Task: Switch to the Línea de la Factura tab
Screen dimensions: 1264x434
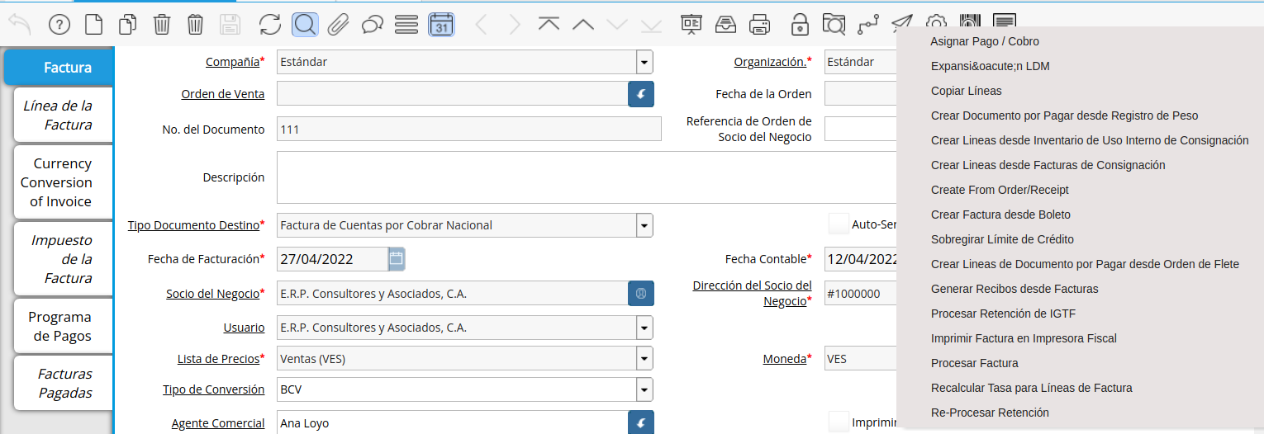Action: click(58, 116)
